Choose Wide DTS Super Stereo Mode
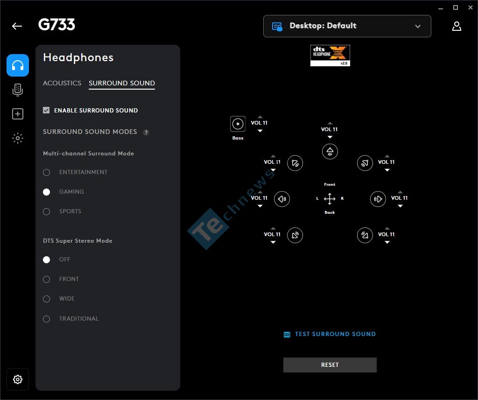The height and width of the screenshot is (400, 478). tap(46, 299)
